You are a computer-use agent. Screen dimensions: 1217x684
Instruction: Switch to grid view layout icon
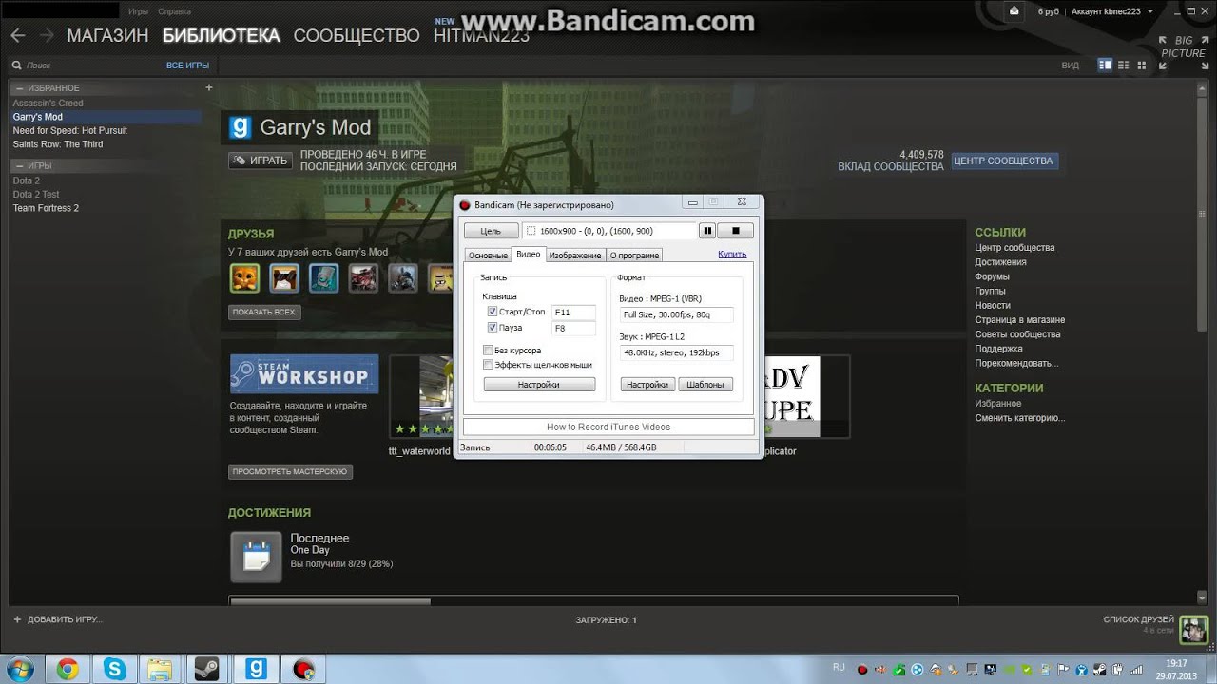tap(1141, 65)
